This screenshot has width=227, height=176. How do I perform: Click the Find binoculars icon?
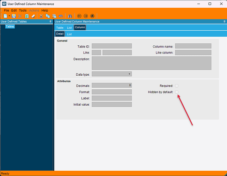click(x=70, y=16)
